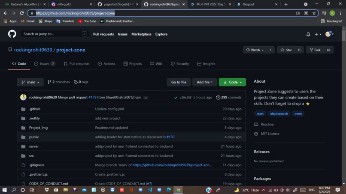The width and height of the screenshot is (346, 194).
Task: View the 0 tags link
Action: coord(81,82)
